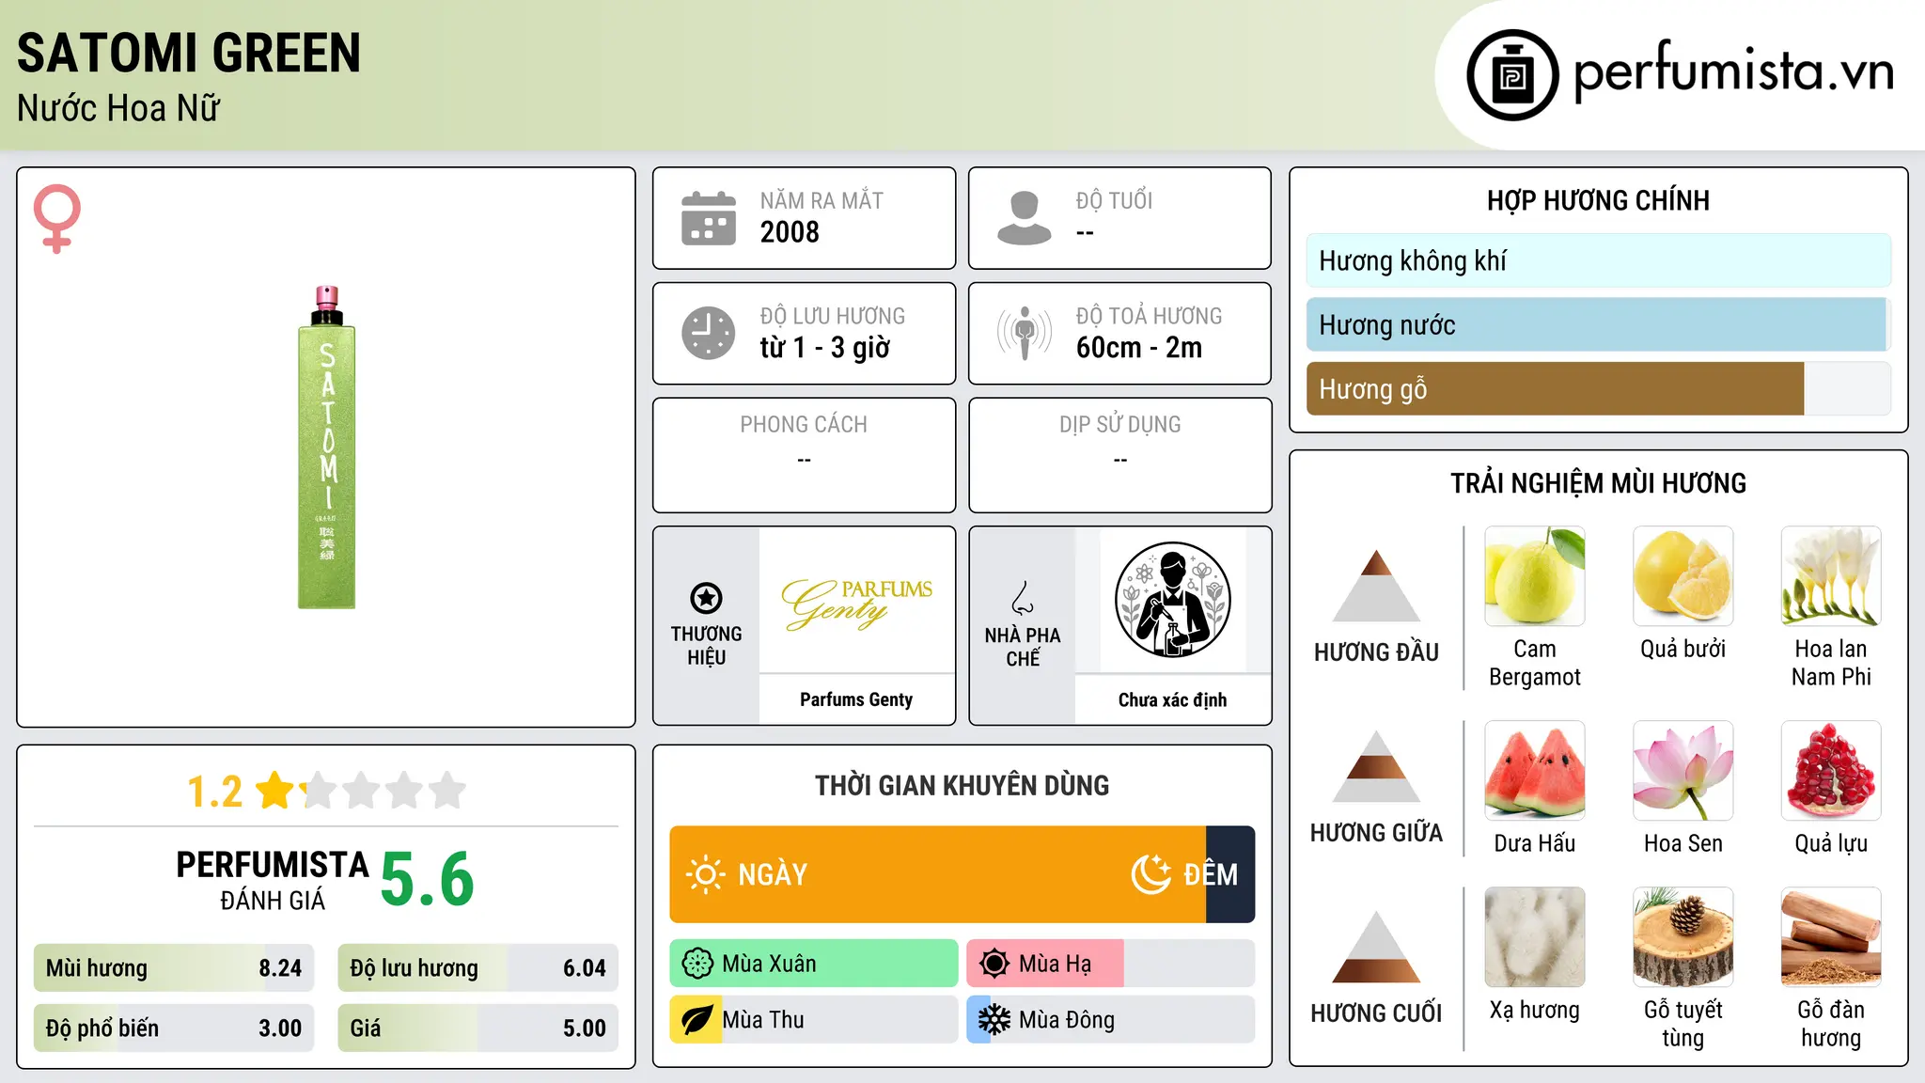Click the Mùa Hạ season label
Screen dimensions: 1925x1083
[x=1056, y=965]
